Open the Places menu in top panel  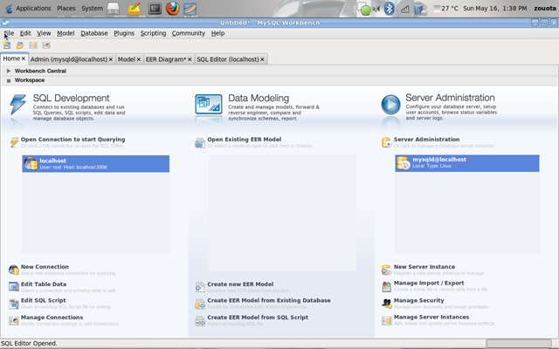66,8
